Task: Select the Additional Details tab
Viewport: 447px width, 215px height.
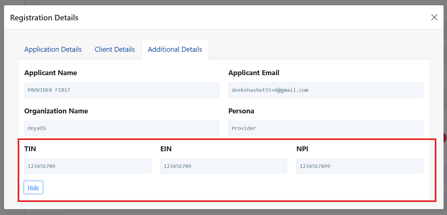Action: tap(175, 49)
